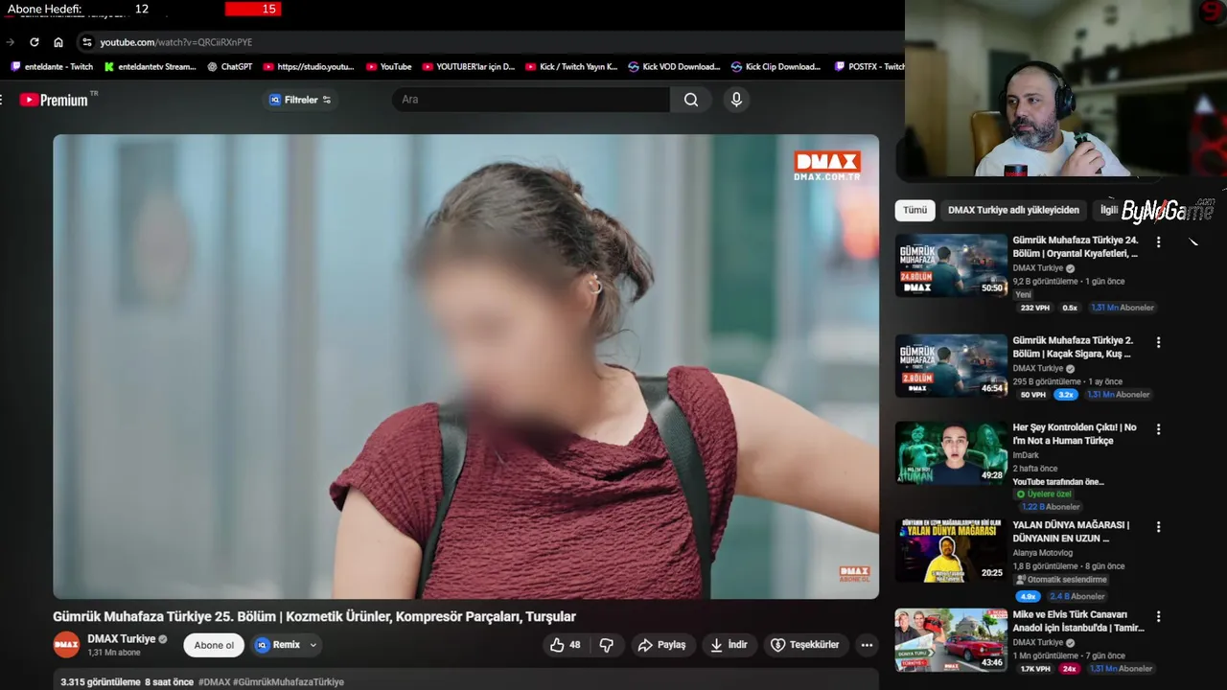Click the browser home icon
The width and height of the screenshot is (1227, 690).
coord(58,42)
